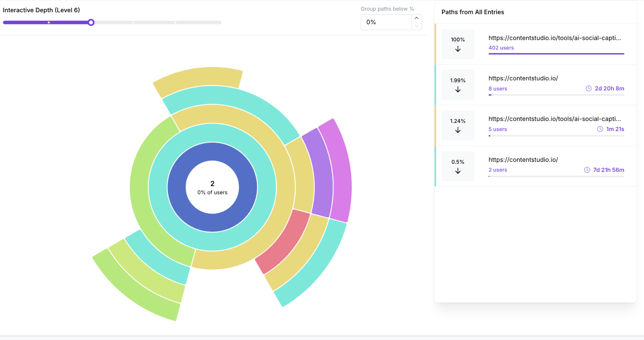Click the clock icon beside 2d 20h 8m
This screenshot has height=340, width=644.
point(589,88)
